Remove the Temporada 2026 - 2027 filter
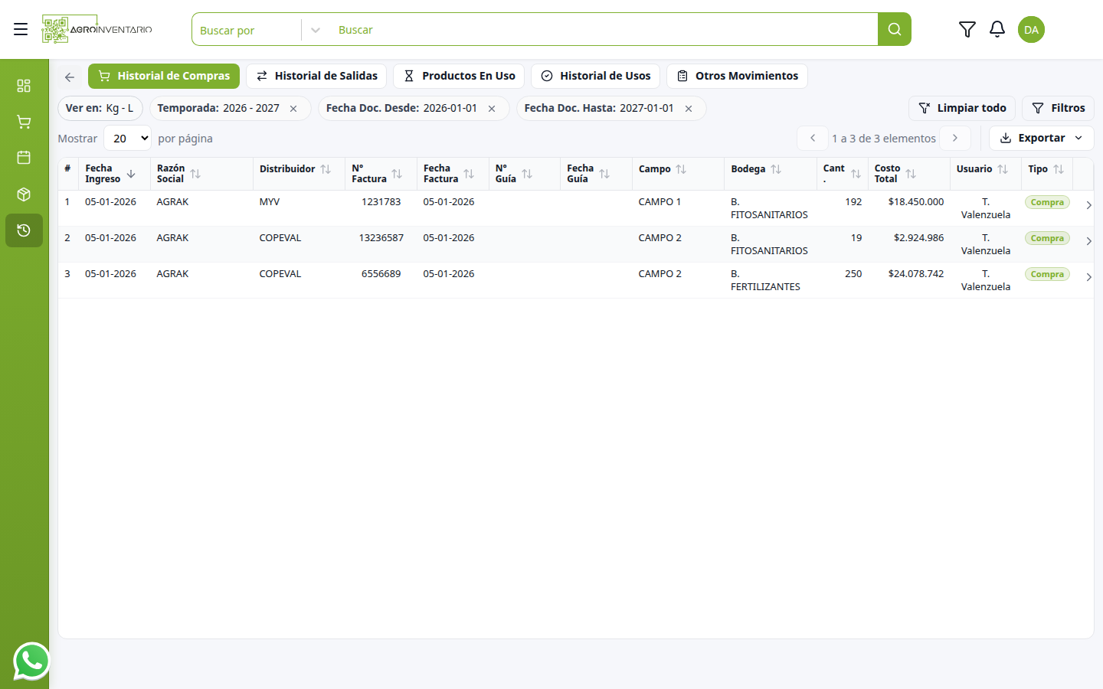Screen dimensions: 1103x689 [x=293, y=109]
